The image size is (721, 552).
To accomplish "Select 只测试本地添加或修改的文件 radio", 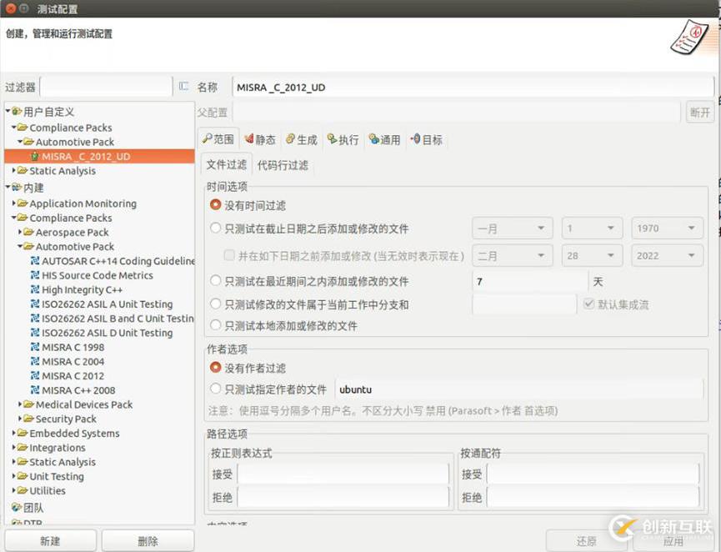I will point(215,325).
